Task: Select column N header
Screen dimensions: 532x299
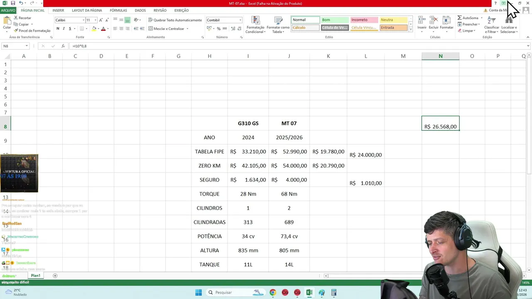Action: [441, 56]
